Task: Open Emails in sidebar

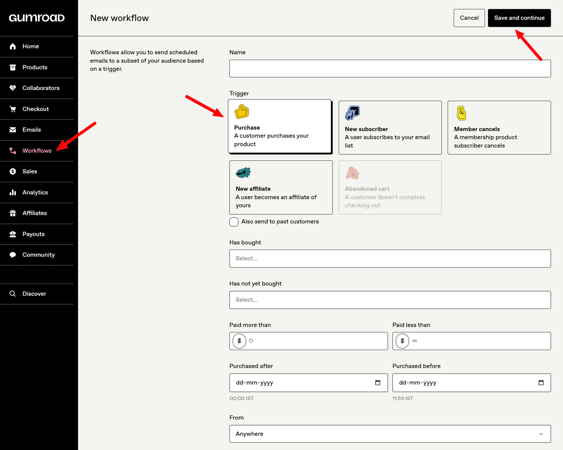Action: click(x=37, y=130)
